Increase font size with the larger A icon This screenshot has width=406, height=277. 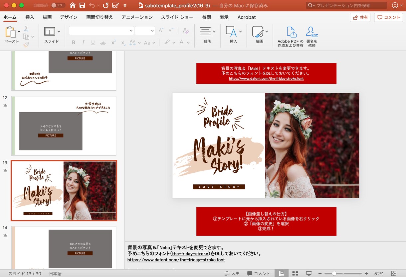[x=161, y=31]
